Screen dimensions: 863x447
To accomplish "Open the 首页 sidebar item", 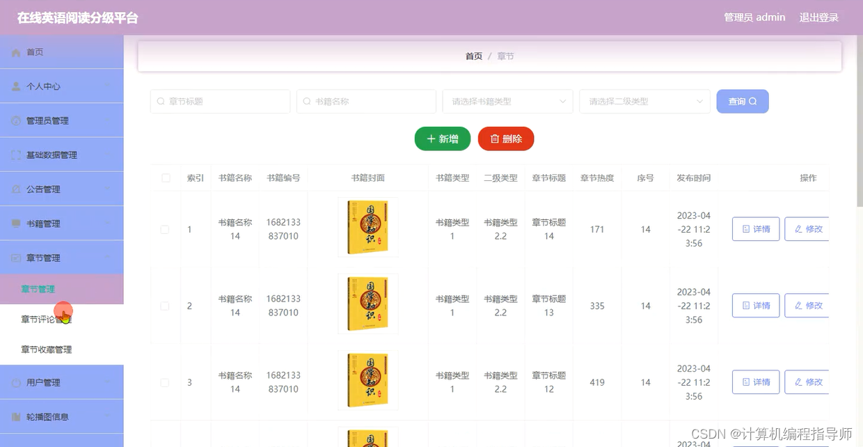I will click(61, 52).
